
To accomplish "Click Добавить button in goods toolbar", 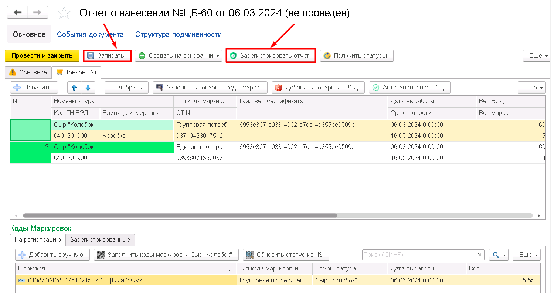I will click(34, 88).
